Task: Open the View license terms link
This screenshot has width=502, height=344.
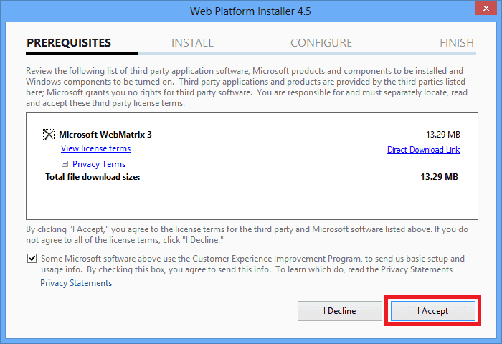Action: pos(95,148)
